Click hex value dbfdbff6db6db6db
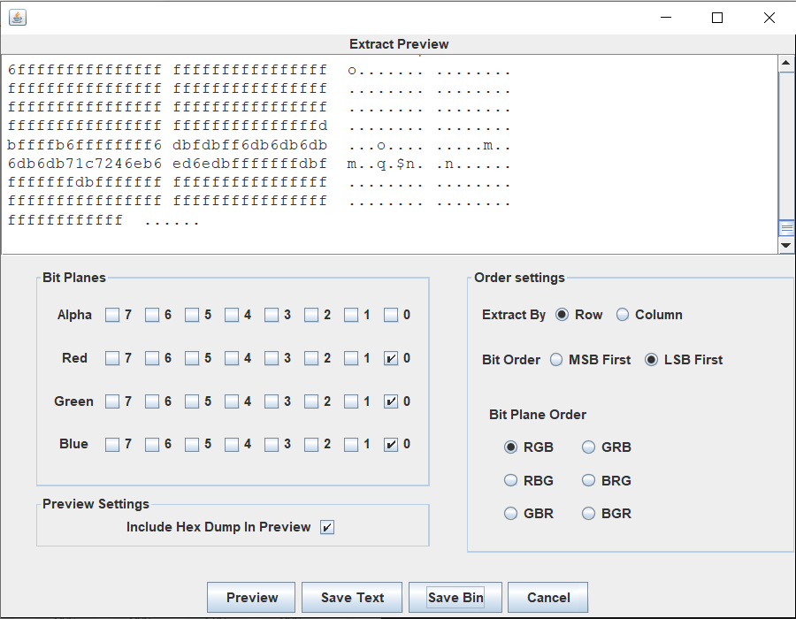The width and height of the screenshot is (796, 619). tap(249, 146)
